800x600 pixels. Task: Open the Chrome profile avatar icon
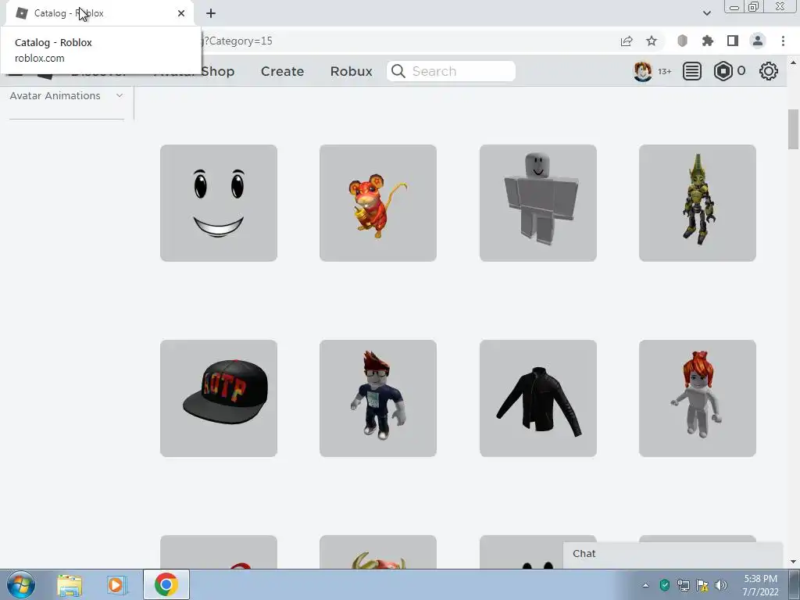(758, 41)
